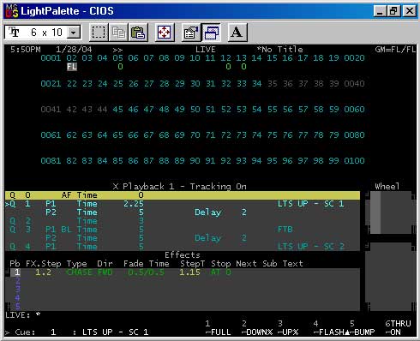
Task: Click the TrueType font icon in size box
Action: point(14,33)
